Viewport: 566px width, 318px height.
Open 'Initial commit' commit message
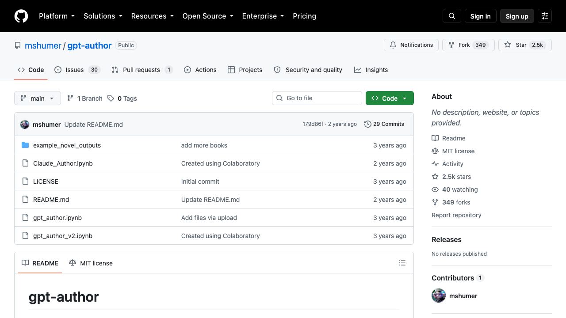[x=200, y=182]
